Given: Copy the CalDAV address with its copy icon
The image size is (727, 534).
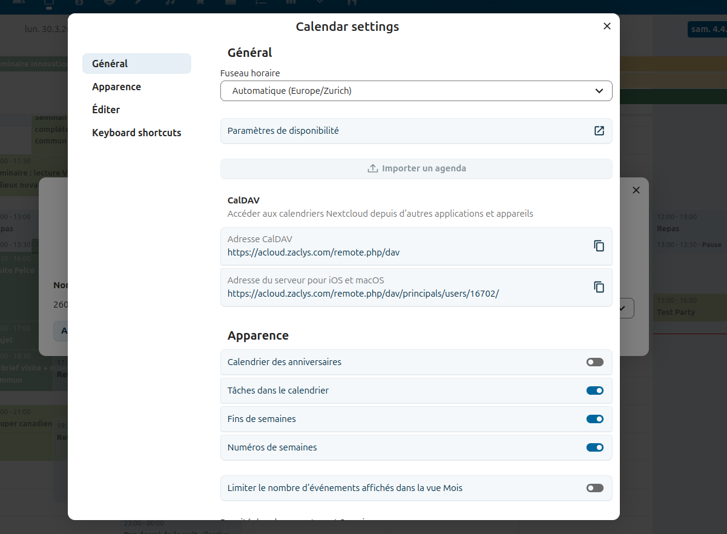Looking at the screenshot, I should (x=599, y=246).
